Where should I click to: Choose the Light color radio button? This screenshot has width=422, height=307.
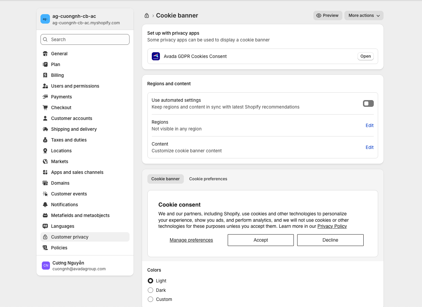pyautogui.click(x=150, y=281)
